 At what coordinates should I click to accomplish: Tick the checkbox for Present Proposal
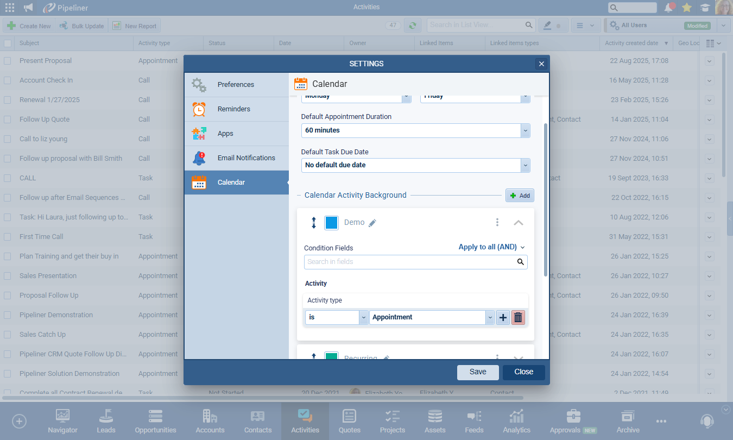[x=8, y=61]
